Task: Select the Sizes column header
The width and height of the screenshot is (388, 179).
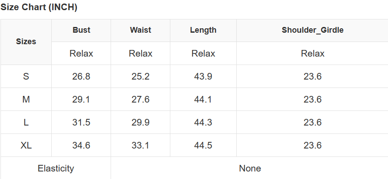Action: tap(26, 42)
